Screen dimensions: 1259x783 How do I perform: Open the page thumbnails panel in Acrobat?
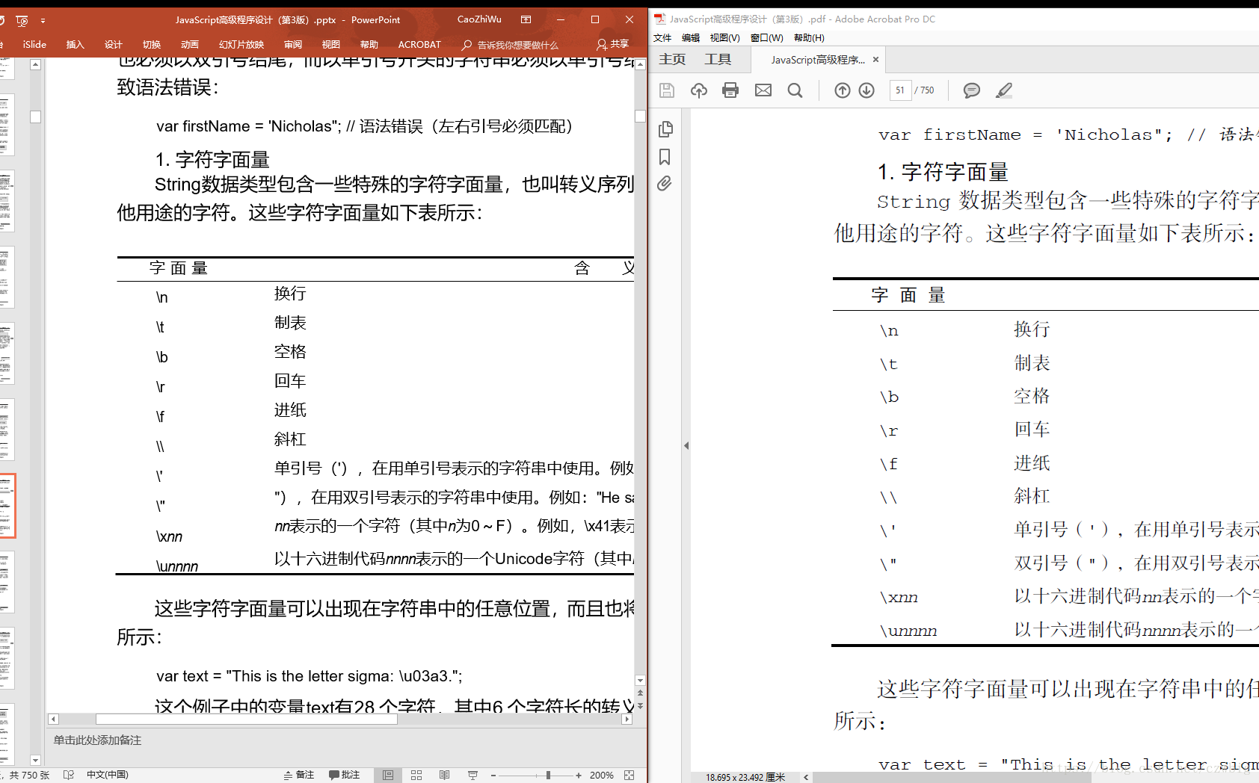(x=665, y=129)
